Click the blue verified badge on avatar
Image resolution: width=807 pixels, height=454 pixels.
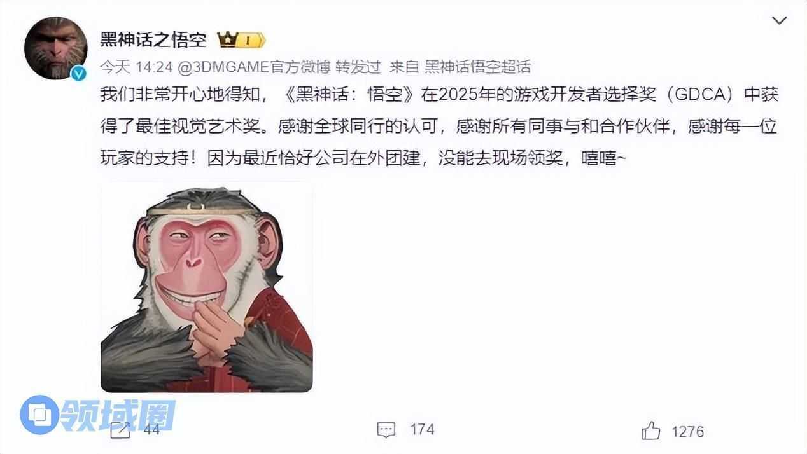click(x=78, y=73)
